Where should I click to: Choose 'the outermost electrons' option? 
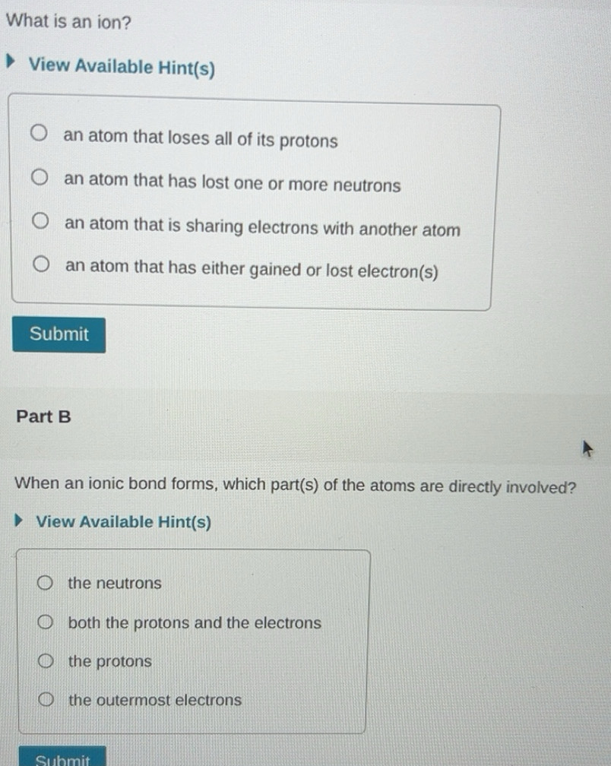pos(46,698)
